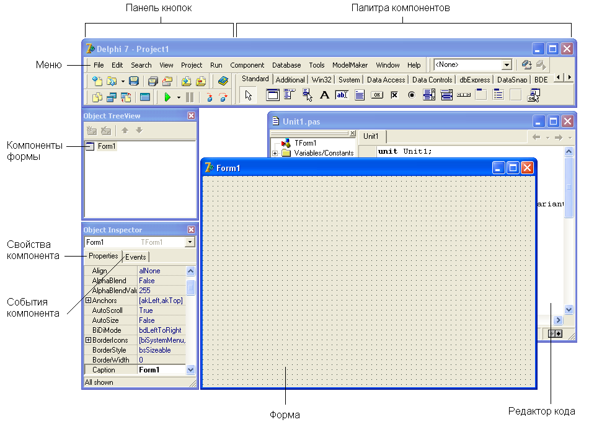Click the Open Project icon
The width and height of the screenshot is (589, 422).
click(x=167, y=81)
